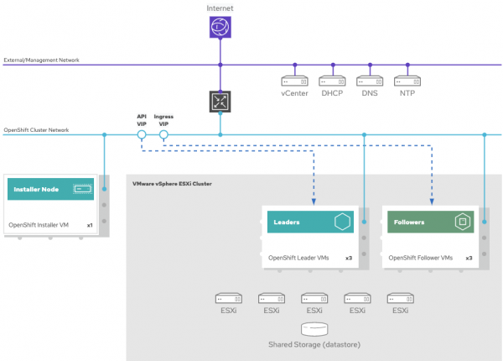Viewport: 503px width, 361px height.
Task: Select the Installer Node server icon
Action: (81, 190)
